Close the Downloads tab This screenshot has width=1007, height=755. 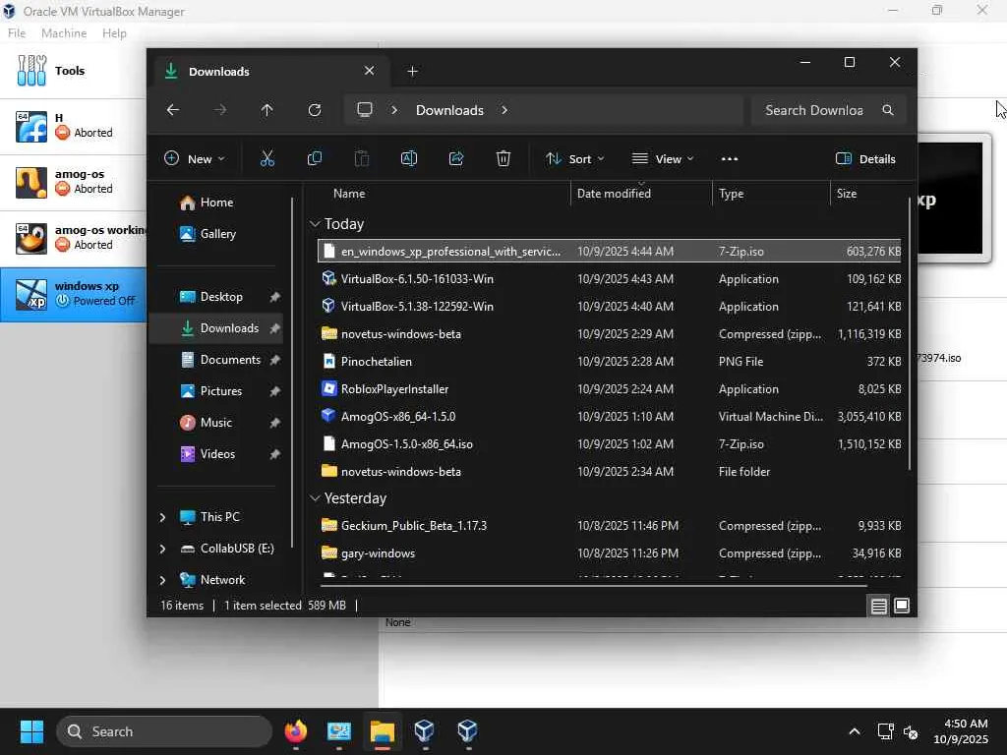pos(370,71)
